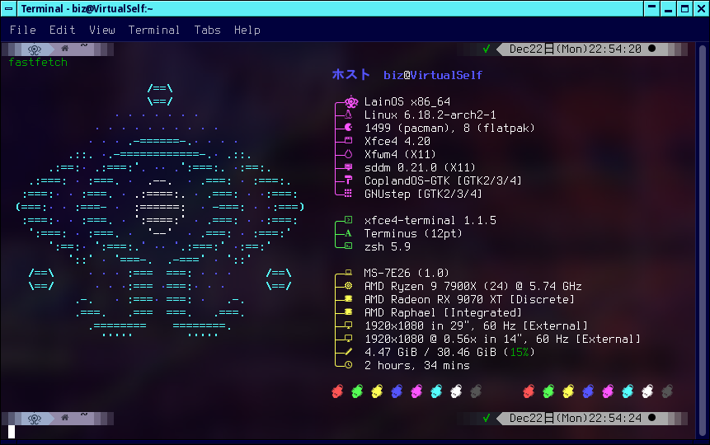710x445 pixels.
Task: Click the display icon beside 1920x1080 in 29"
Action: pyautogui.click(x=348, y=325)
